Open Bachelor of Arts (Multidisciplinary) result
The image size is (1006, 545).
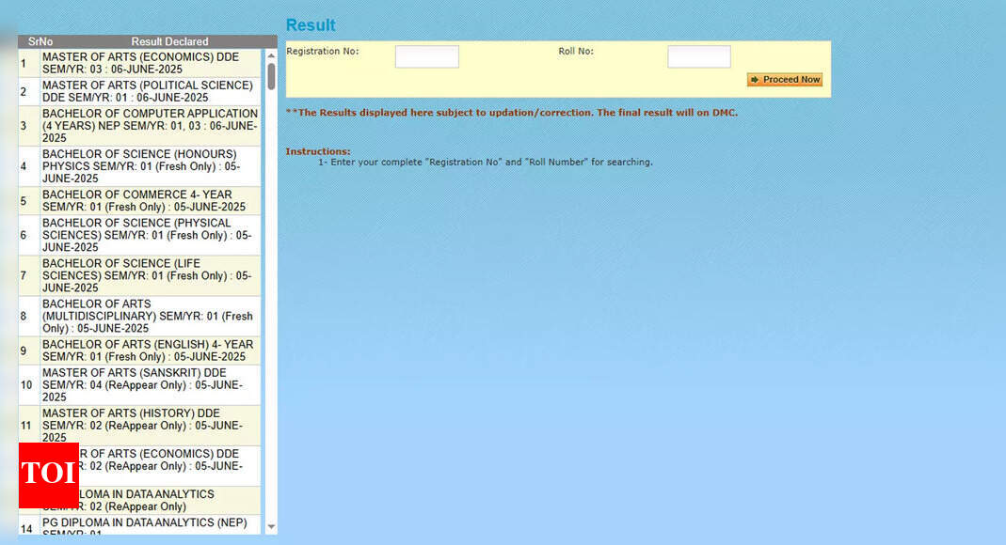pos(147,316)
